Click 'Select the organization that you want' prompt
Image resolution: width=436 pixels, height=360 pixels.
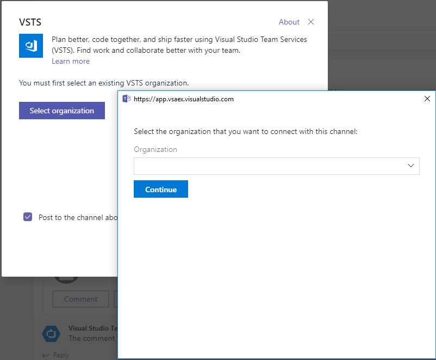pyautogui.click(x=246, y=131)
